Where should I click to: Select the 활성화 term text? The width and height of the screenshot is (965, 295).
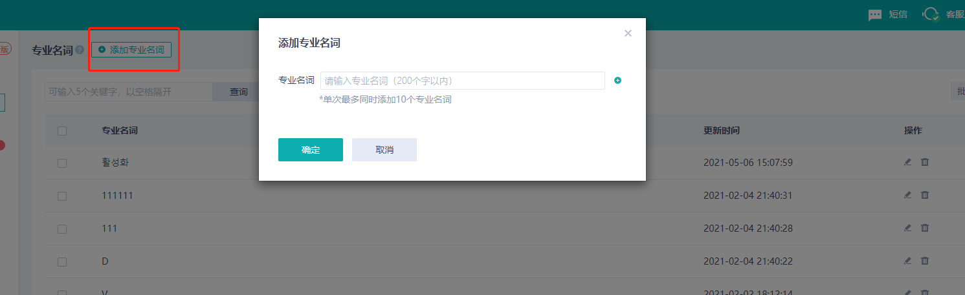pyautogui.click(x=115, y=163)
